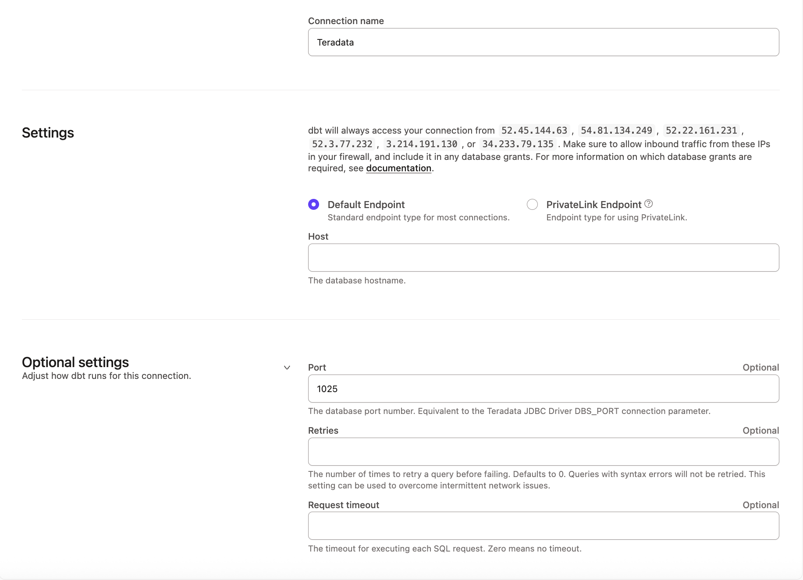Click the empty Retries input field
The width and height of the screenshot is (803, 580).
coord(544,452)
